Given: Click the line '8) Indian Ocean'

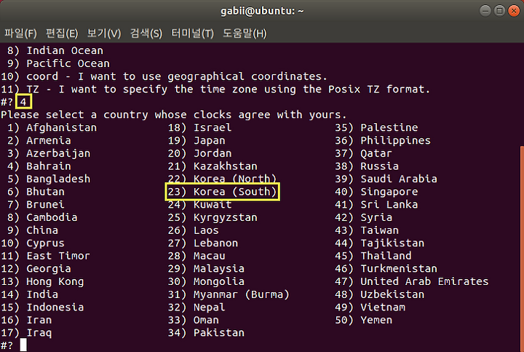Looking at the screenshot, I should [x=55, y=50].
